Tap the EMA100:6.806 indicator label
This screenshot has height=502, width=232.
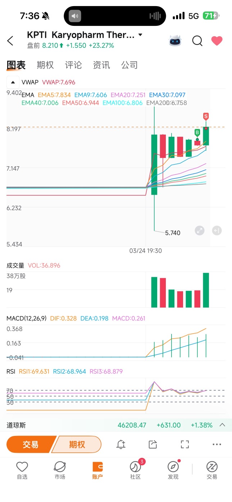click(123, 103)
